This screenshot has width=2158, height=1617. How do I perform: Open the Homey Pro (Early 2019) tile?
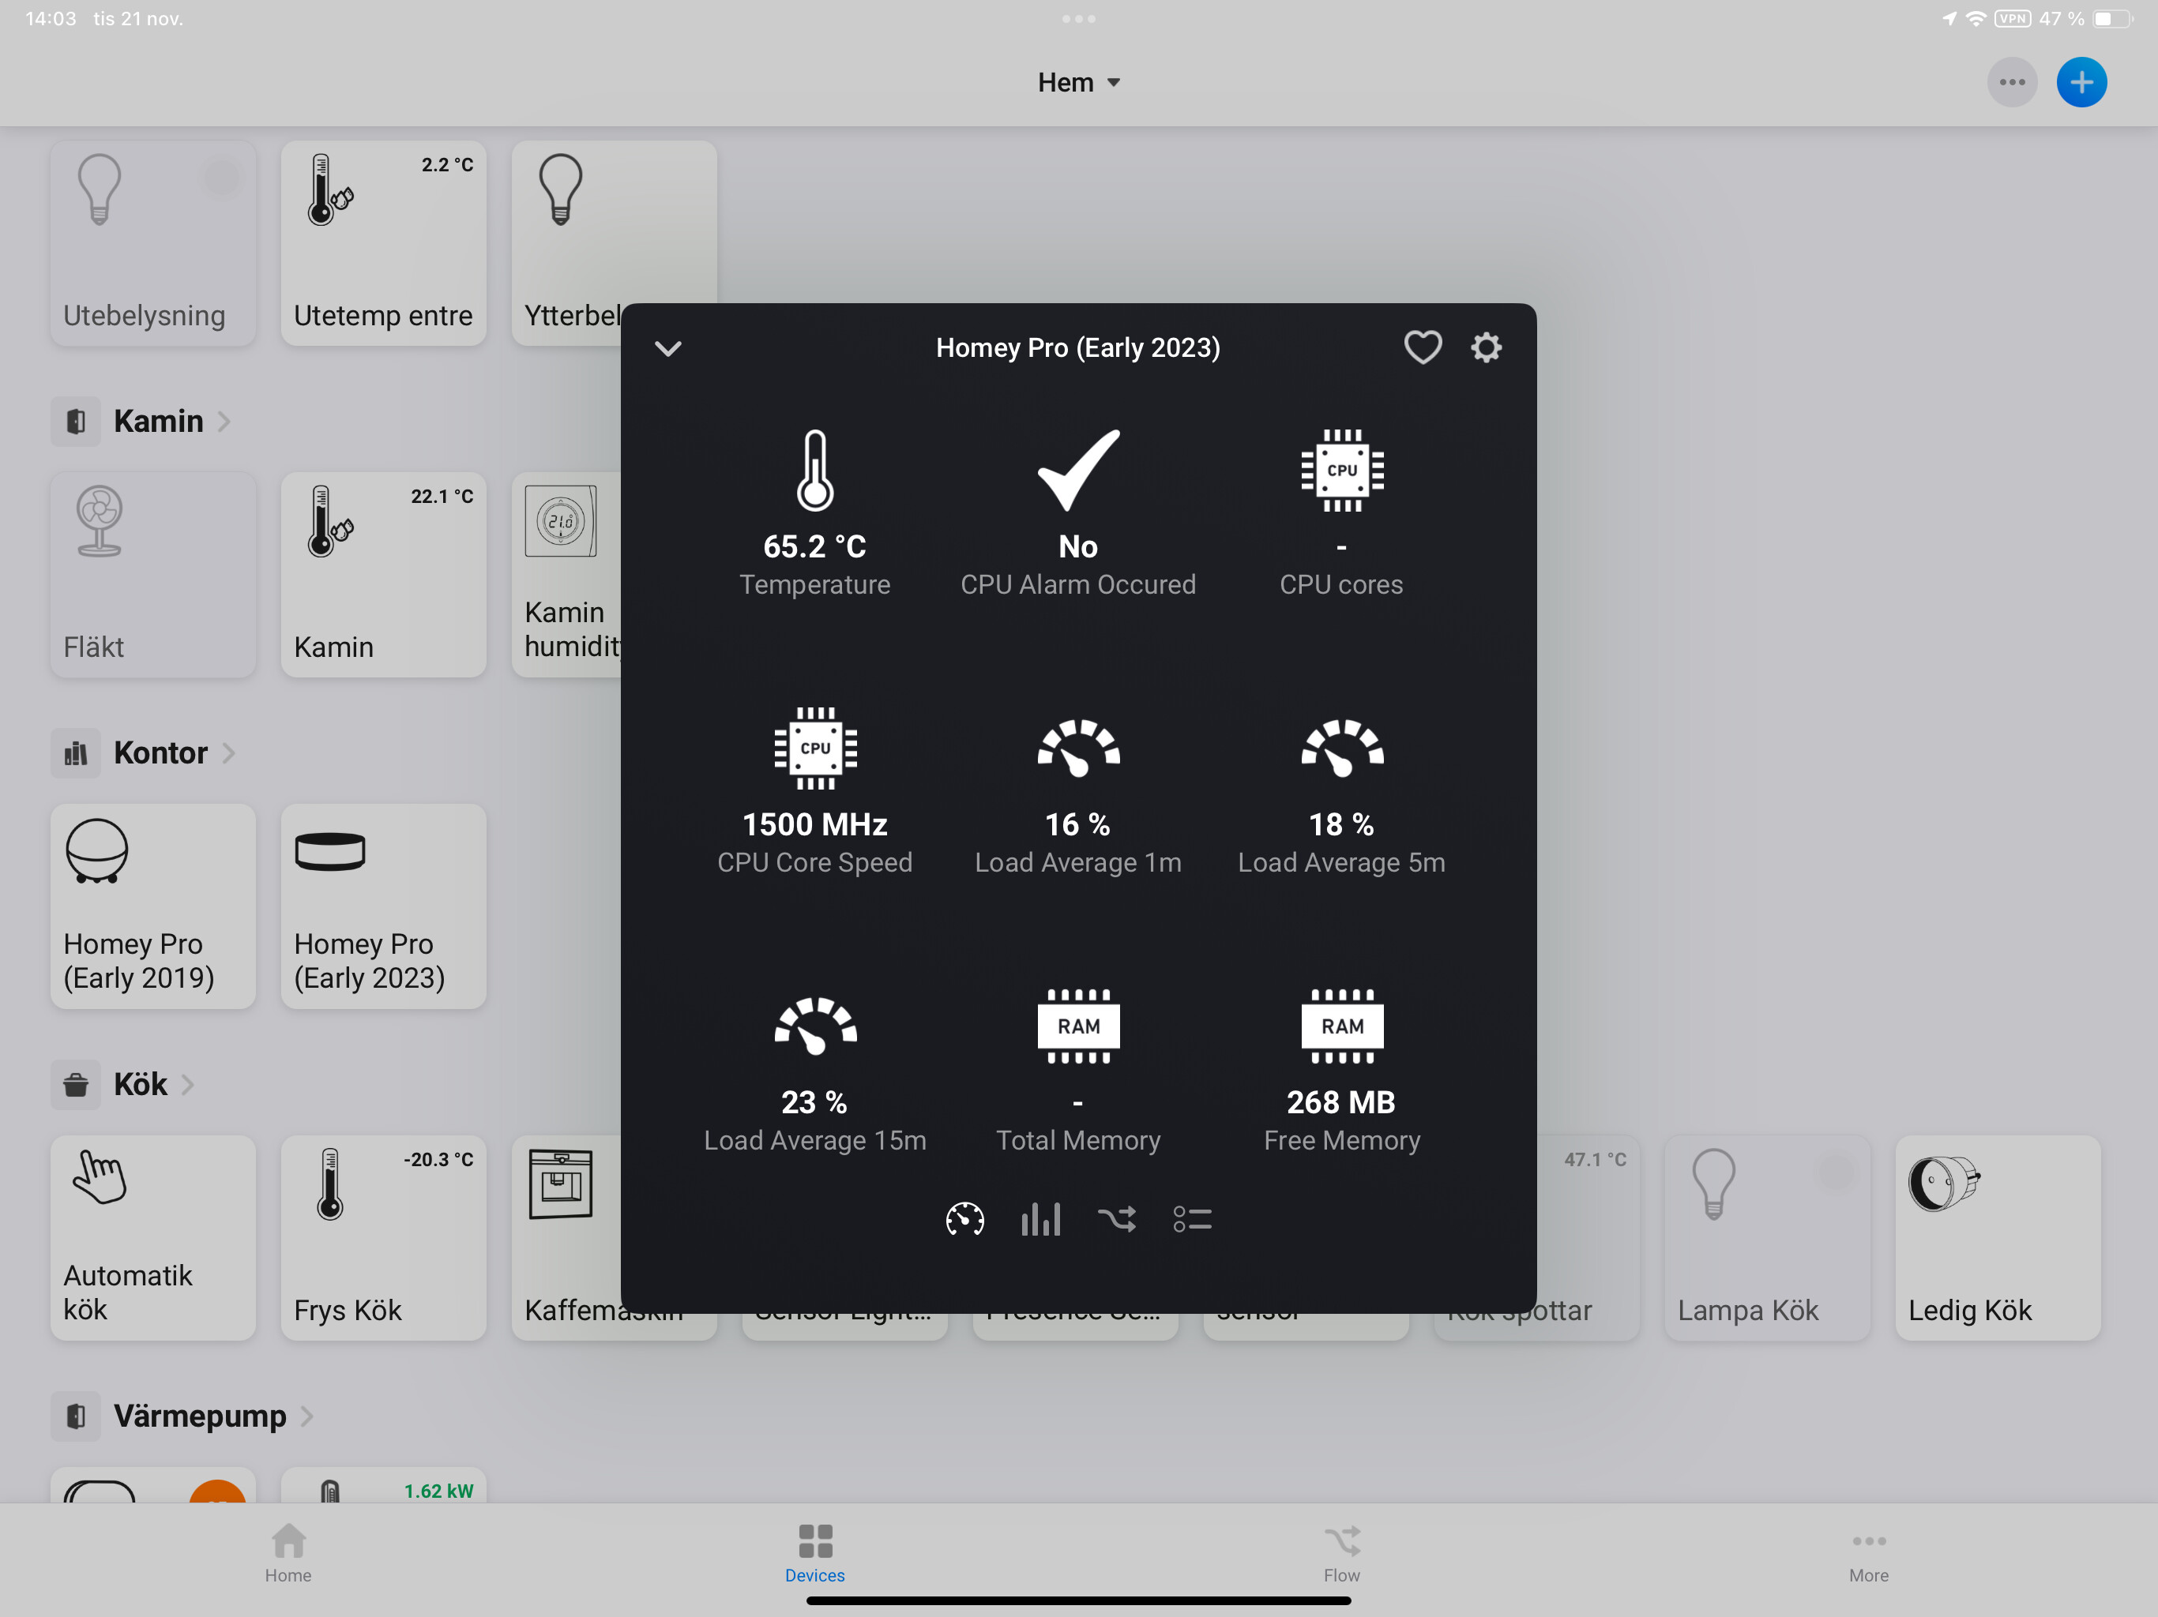tap(153, 906)
